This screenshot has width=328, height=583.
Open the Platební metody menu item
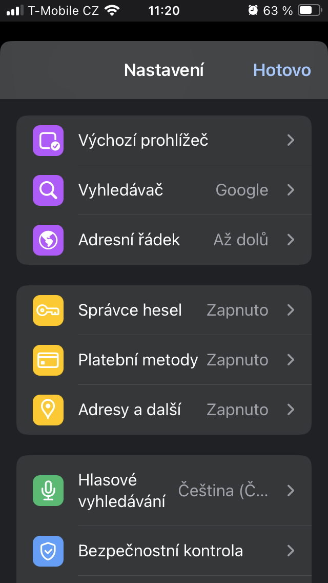(138, 360)
